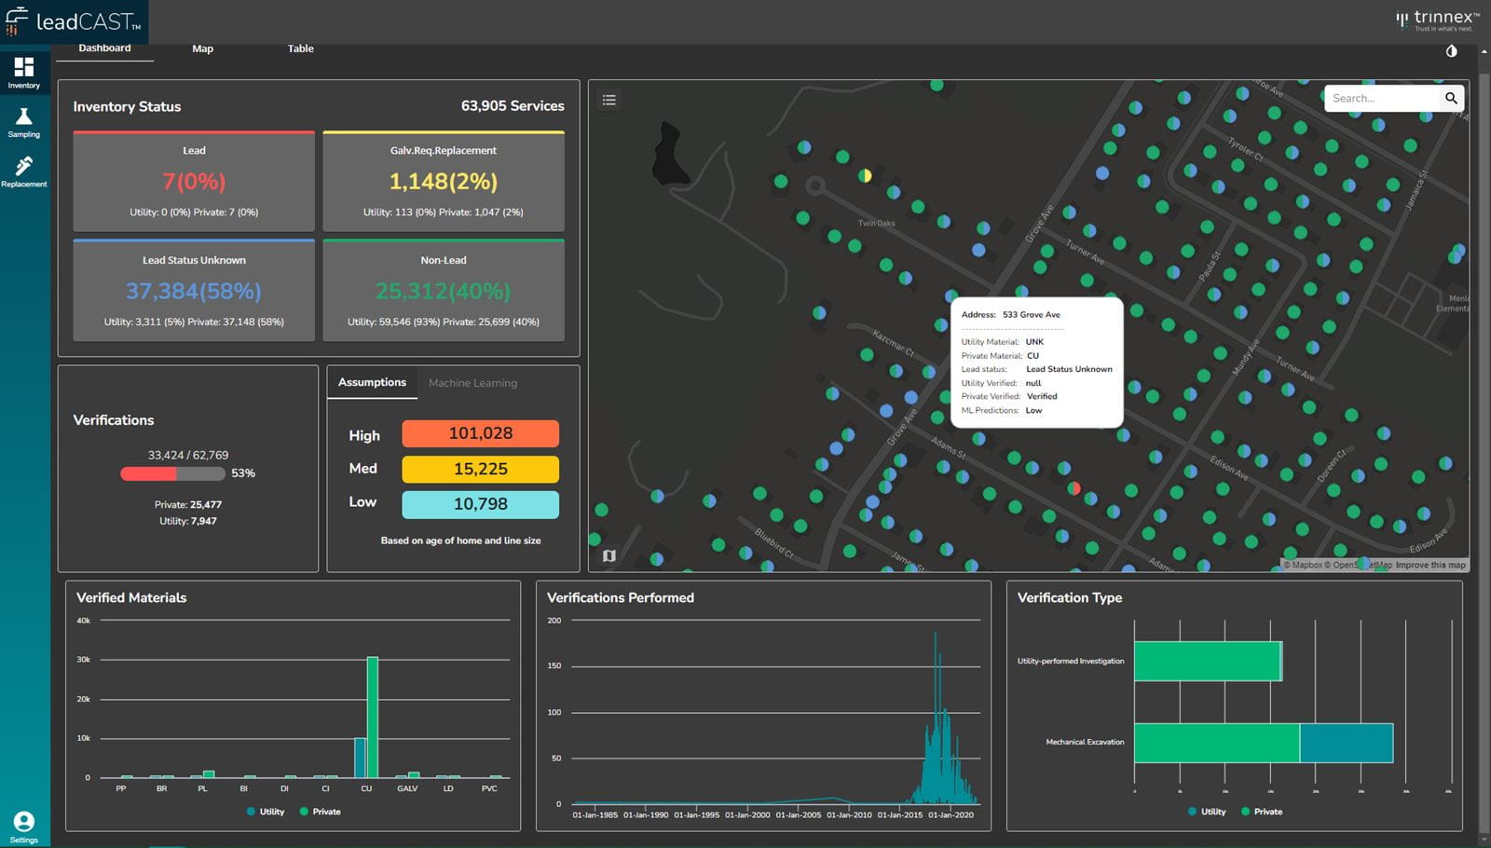This screenshot has width=1491, height=848.
Task: Switch to the Map tab
Action: pos(202,48)
